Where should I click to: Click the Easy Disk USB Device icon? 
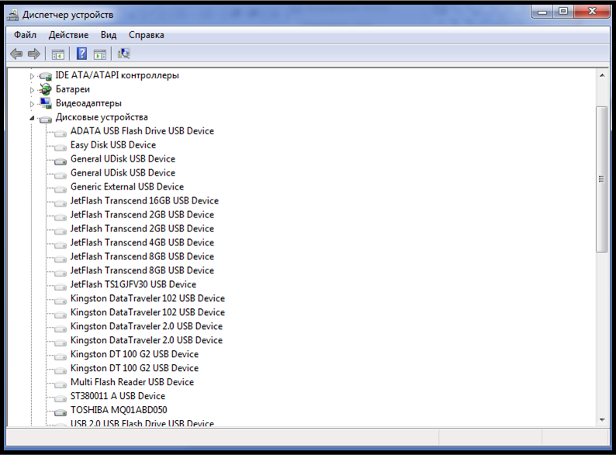60,147
